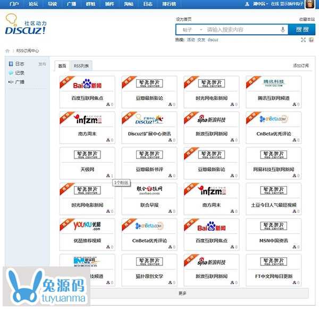Open 插件 in the top navigation
319x309 pixels.
[x=110, y=4]
